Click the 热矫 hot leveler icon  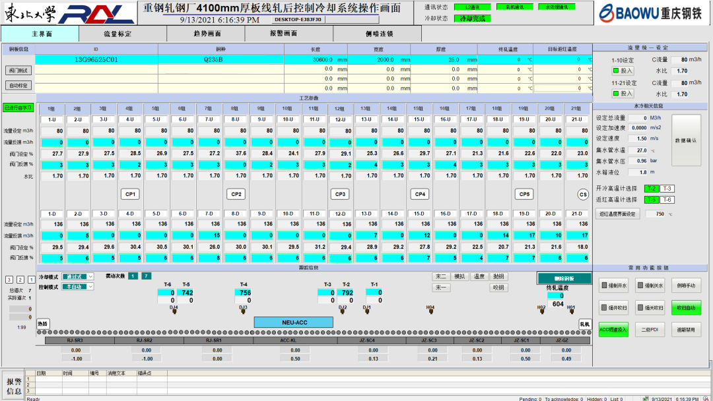(42, 324)
